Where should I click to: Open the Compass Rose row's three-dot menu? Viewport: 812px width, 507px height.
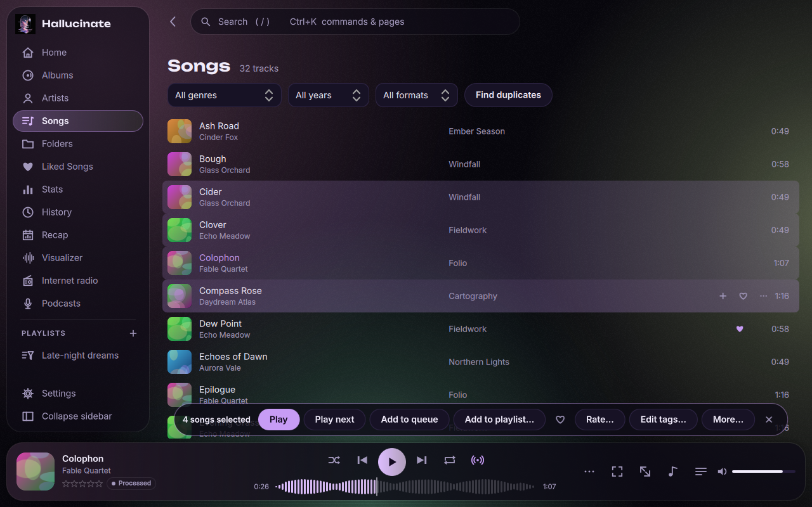coord(763,296)
